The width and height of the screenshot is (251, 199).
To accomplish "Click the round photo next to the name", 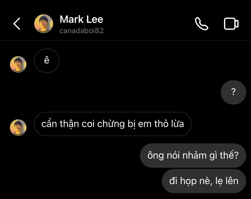I will click(44, 24).
